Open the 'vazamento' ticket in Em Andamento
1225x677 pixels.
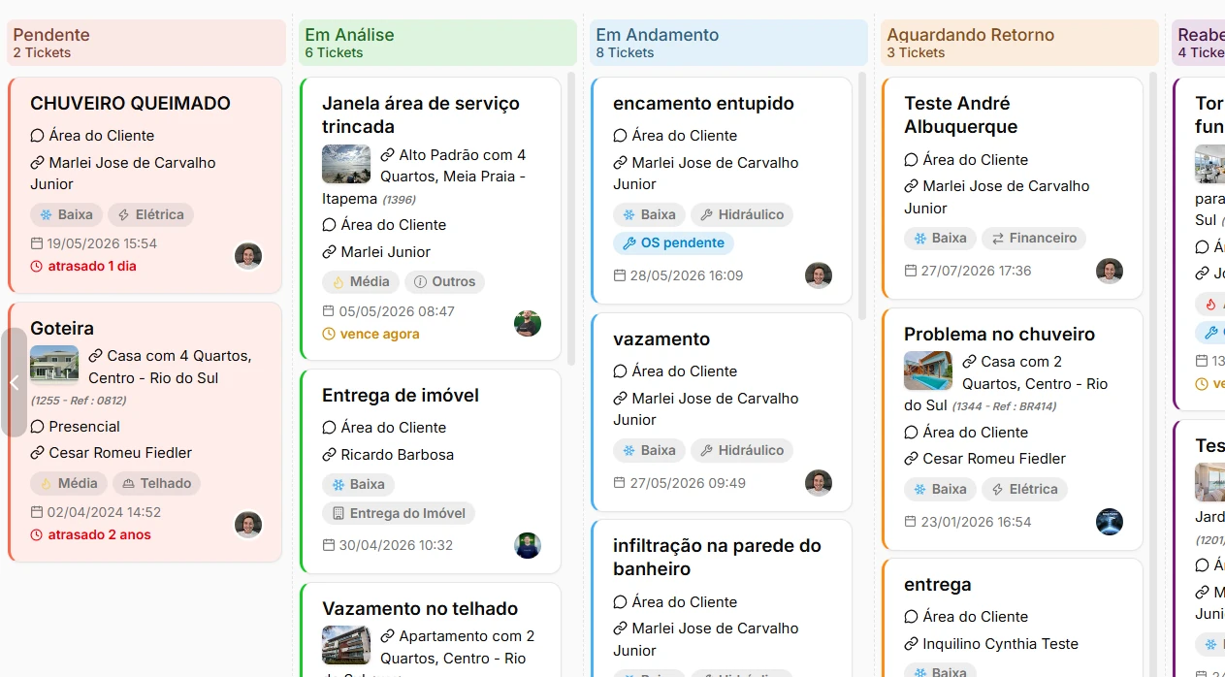(661, 338)
